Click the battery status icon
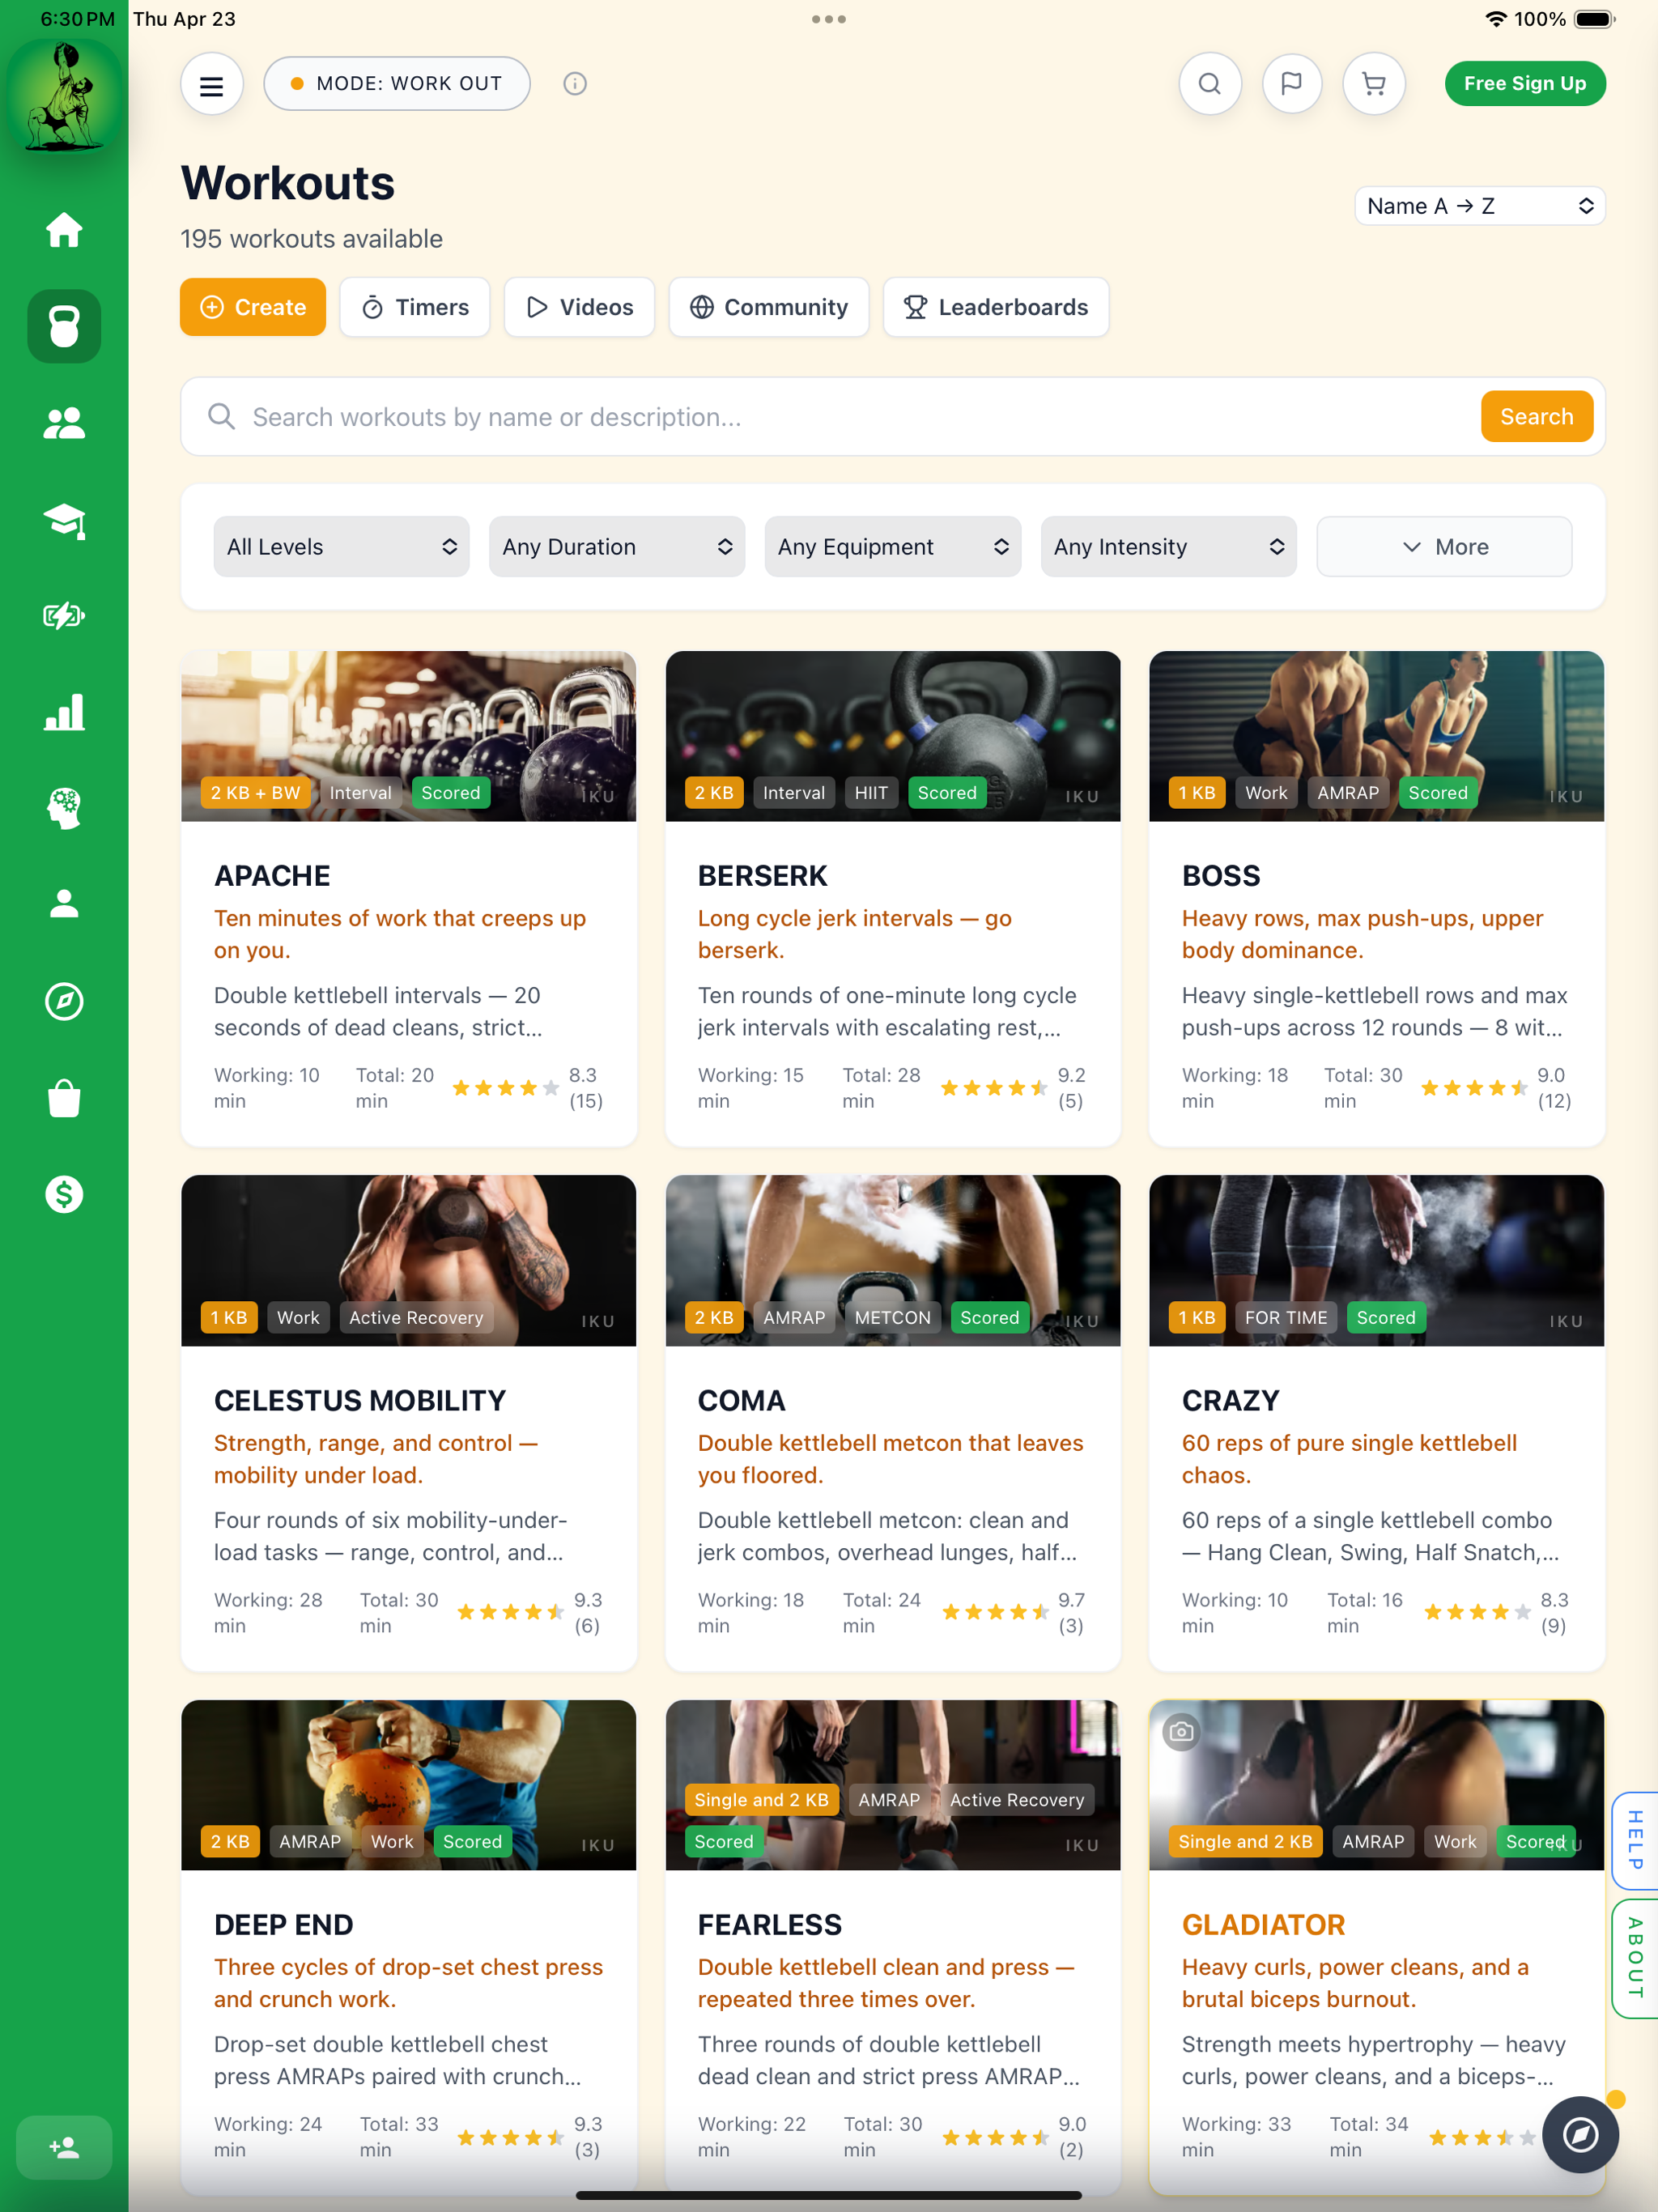Viewport: 1658px width, 2212px height. click(x=1594, y=19)
